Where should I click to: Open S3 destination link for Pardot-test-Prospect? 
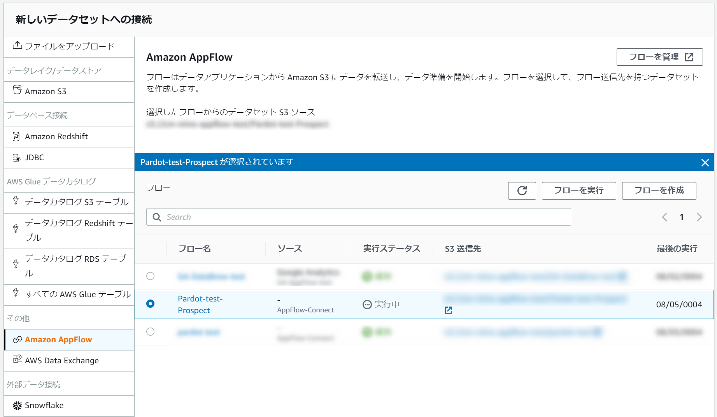(449, 310)
